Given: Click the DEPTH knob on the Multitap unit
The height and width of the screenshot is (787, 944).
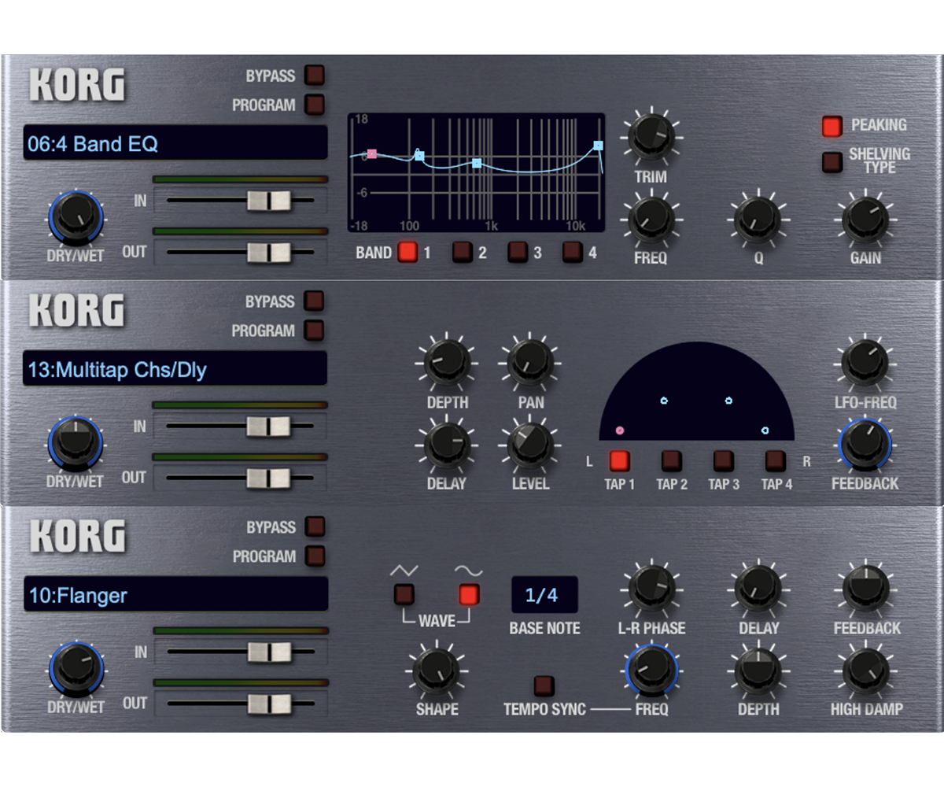Looking at the screenshot, I should click(447, 363).
